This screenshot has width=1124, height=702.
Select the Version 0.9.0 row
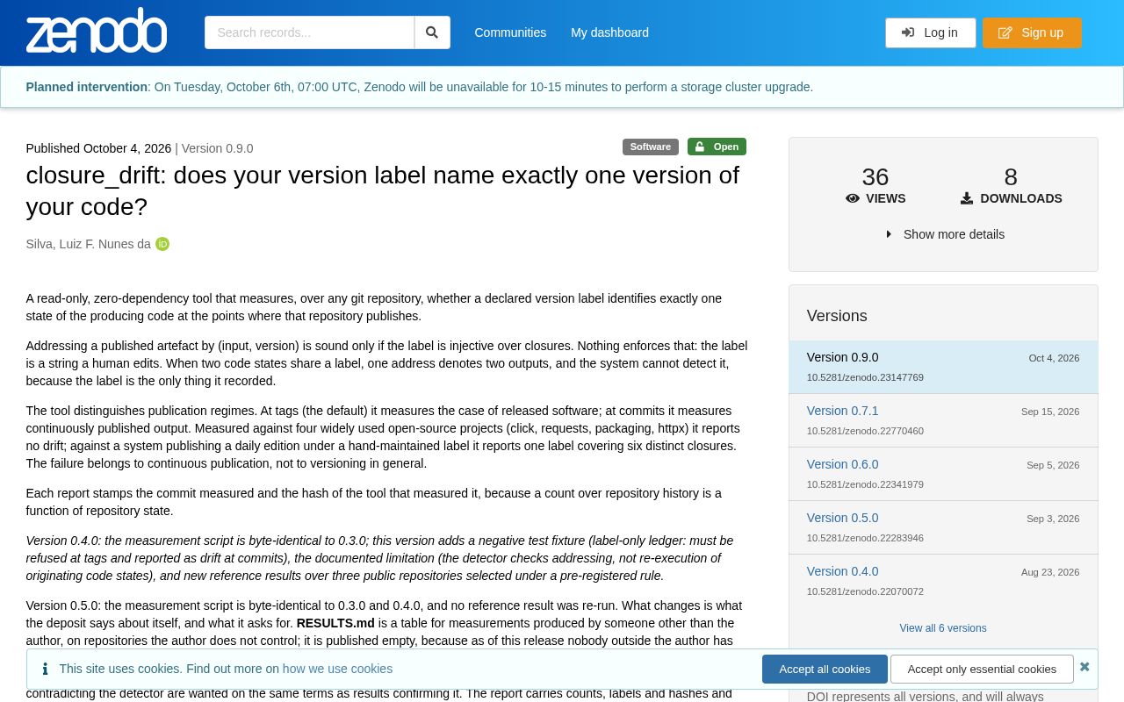click(943, 367)
